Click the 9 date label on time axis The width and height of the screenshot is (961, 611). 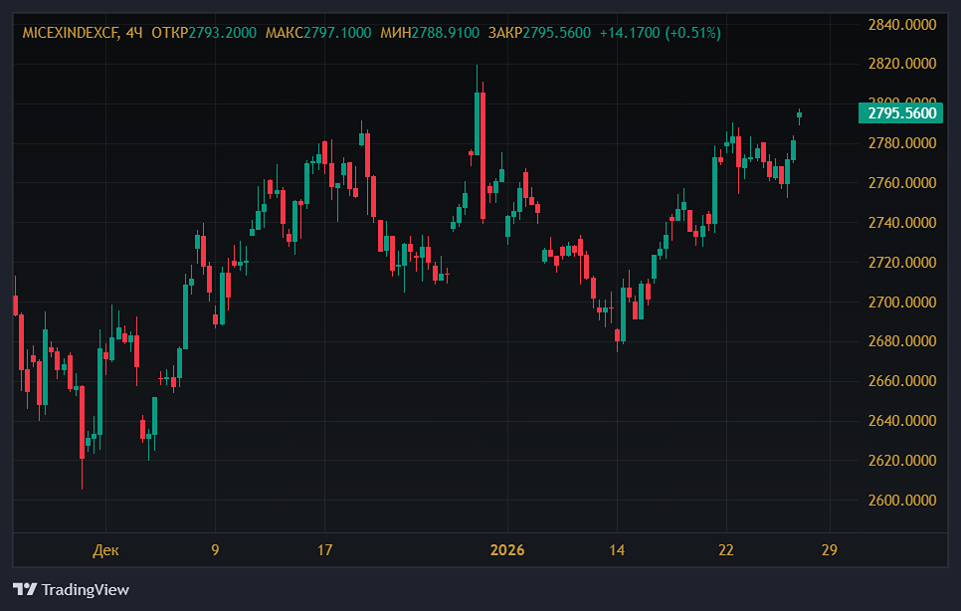click(x=215, y=549)
